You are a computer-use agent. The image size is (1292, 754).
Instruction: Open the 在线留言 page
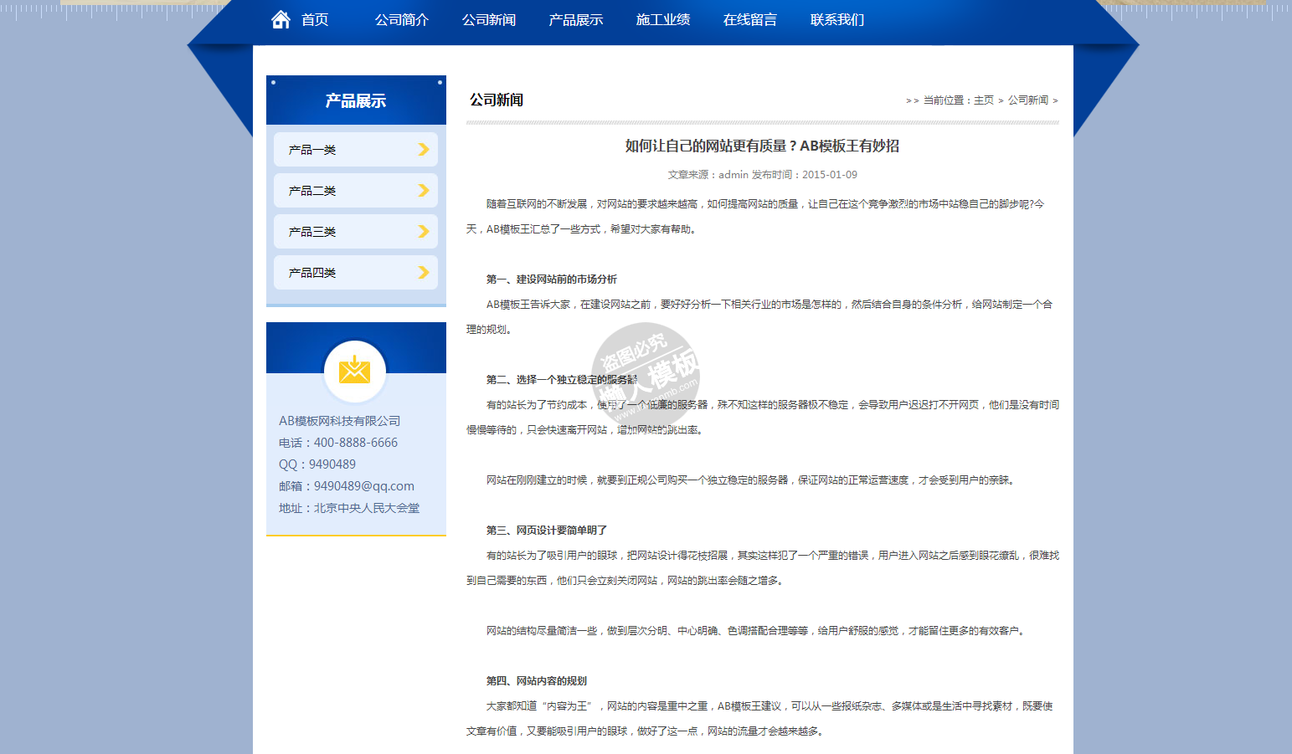[750, 20]
